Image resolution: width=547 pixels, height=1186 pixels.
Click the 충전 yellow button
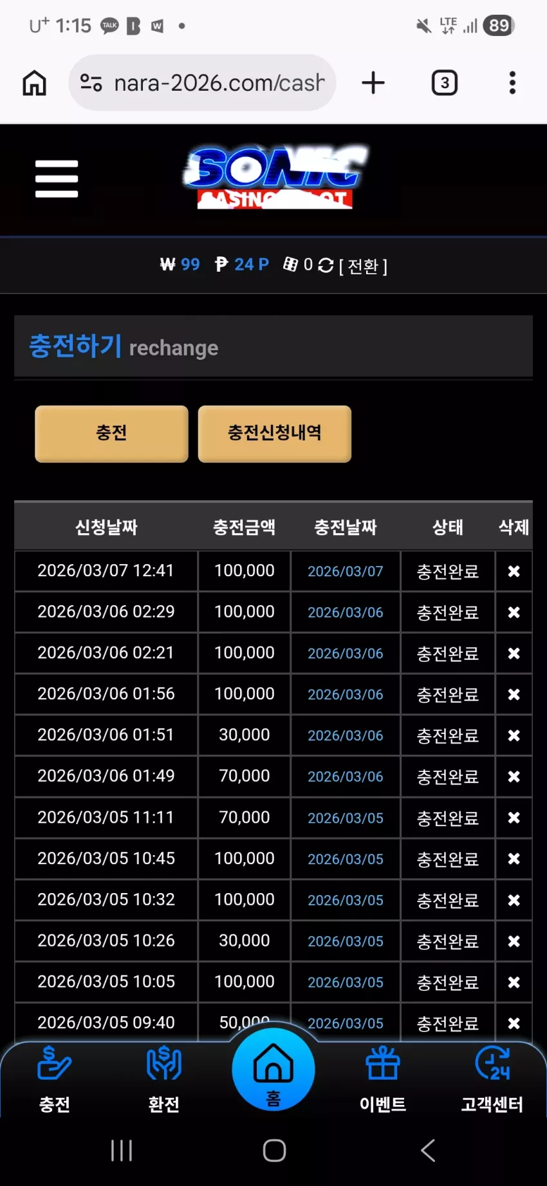111,433
